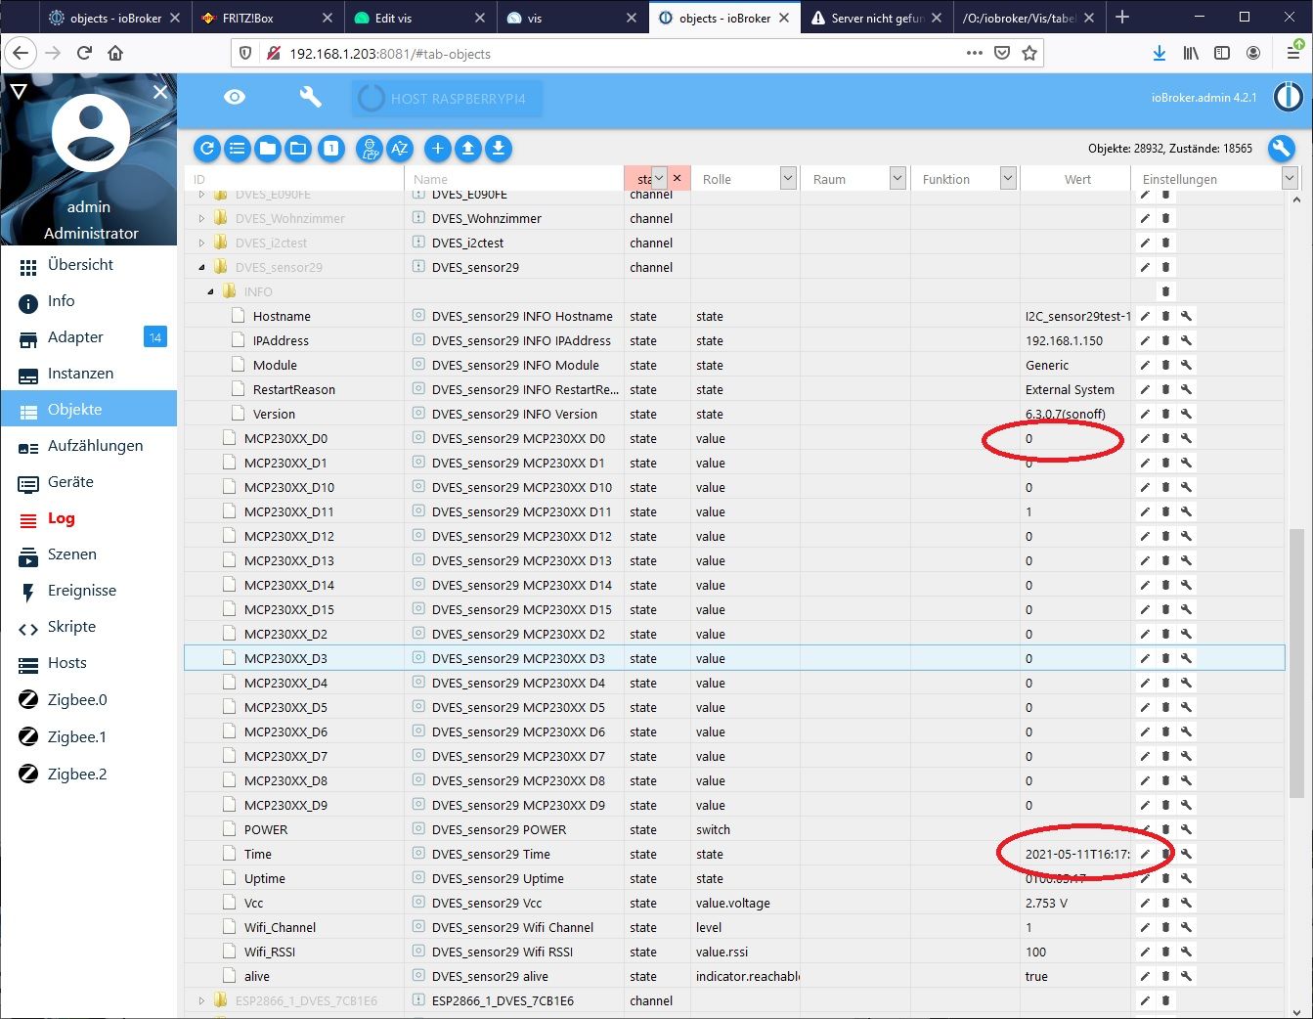
Task: Expand all folders with the open-folder icon
Action: [x=298, y=149]
